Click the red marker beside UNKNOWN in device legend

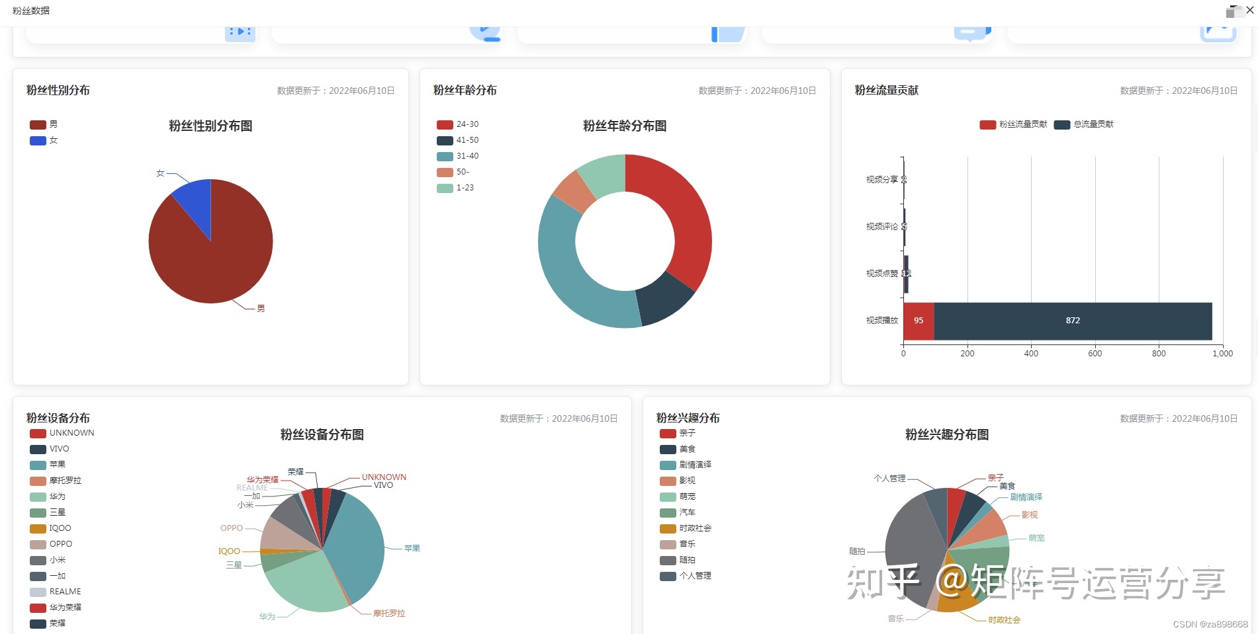(x=36, y=433)
